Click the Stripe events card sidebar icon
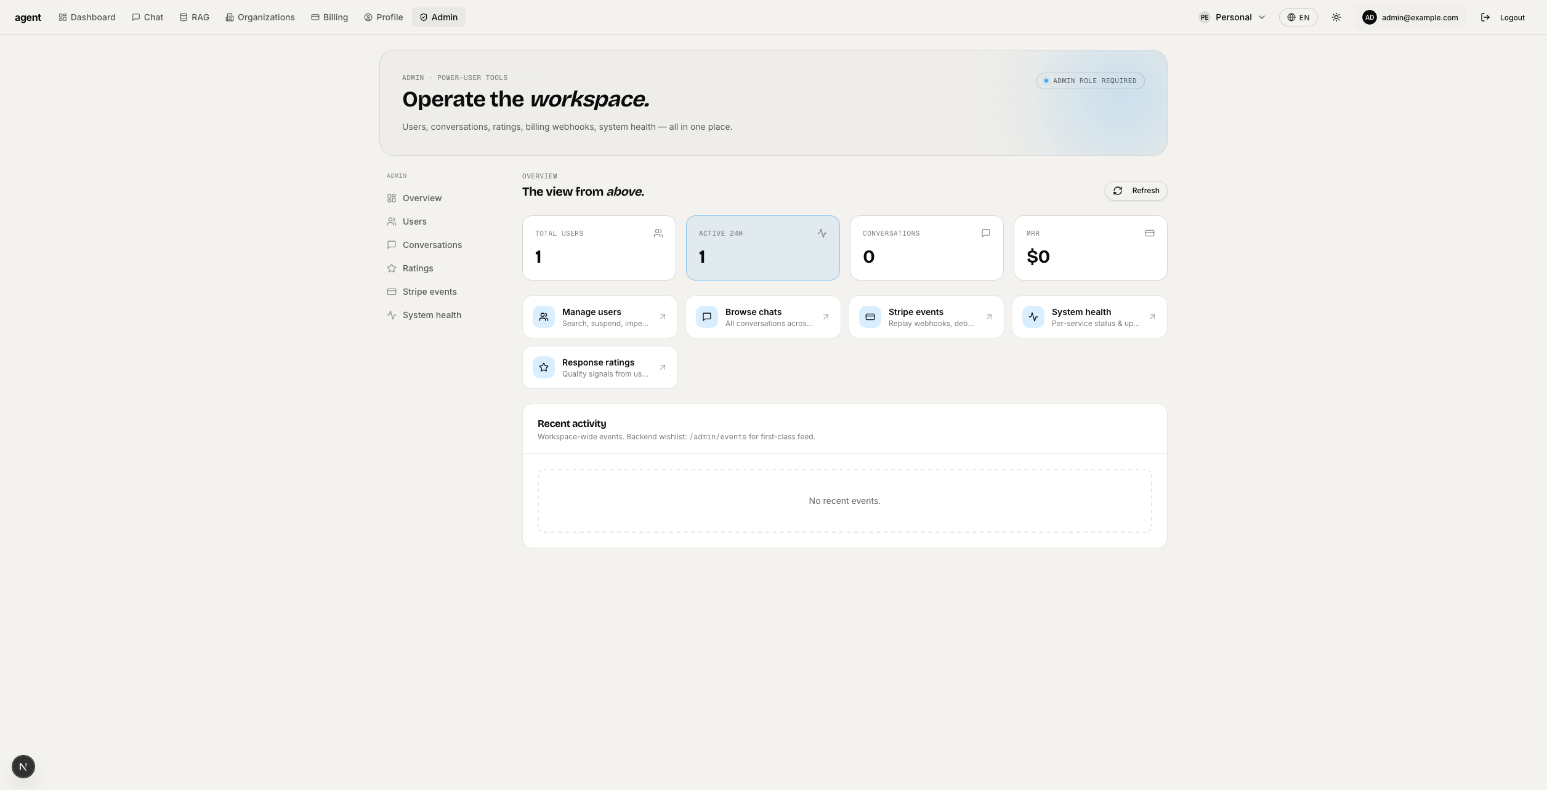Image resolution: width=1547 pixels, height=790 pixels. point(392,292)
